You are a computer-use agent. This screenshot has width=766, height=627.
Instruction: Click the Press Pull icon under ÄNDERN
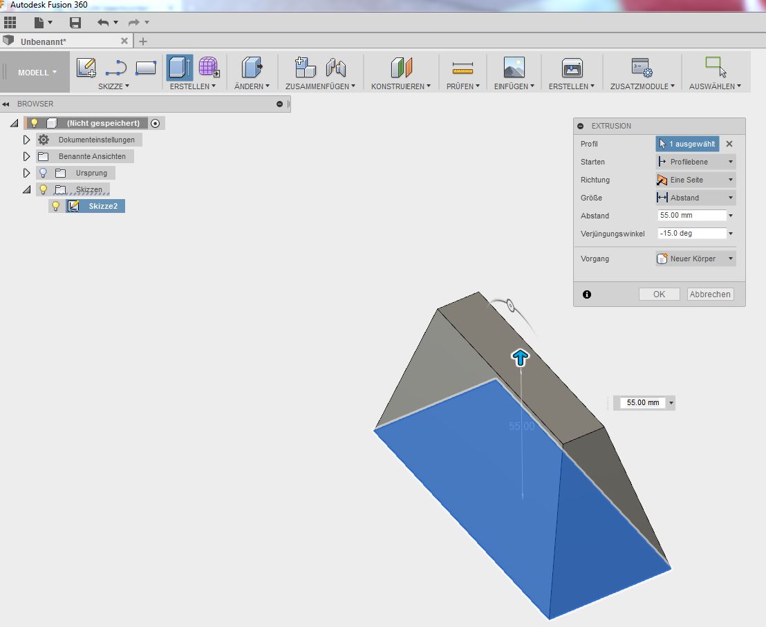tap(251, 68)
